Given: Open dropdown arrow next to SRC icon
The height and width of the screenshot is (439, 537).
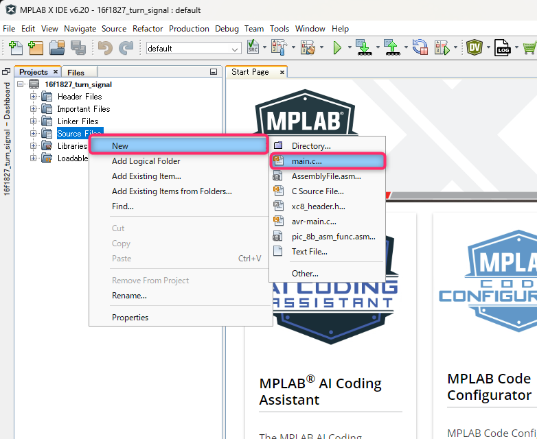Looking at the screenshot, I should click(x=264, y=47).
